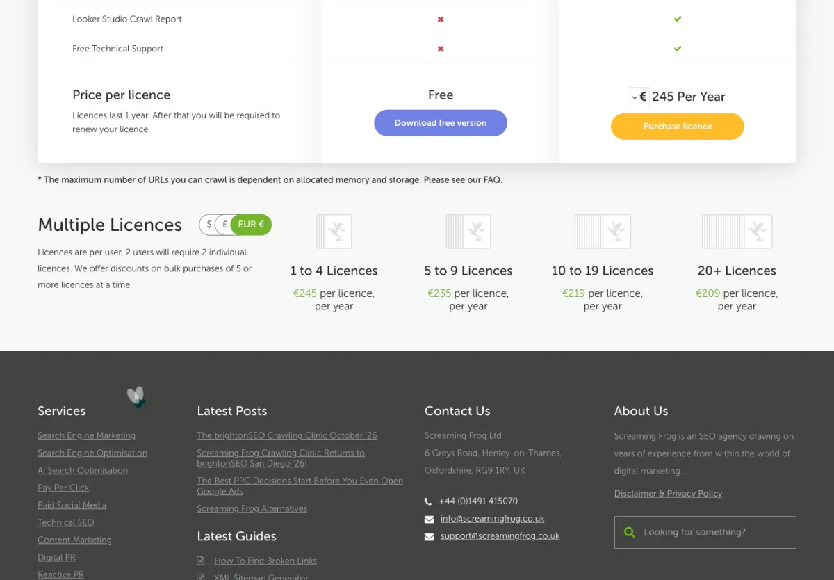The height and width of the screenshot is (580, 834).
Task: Click the envelope icon beside support@screamingfrog.co.uk
Action: point(429,537)
